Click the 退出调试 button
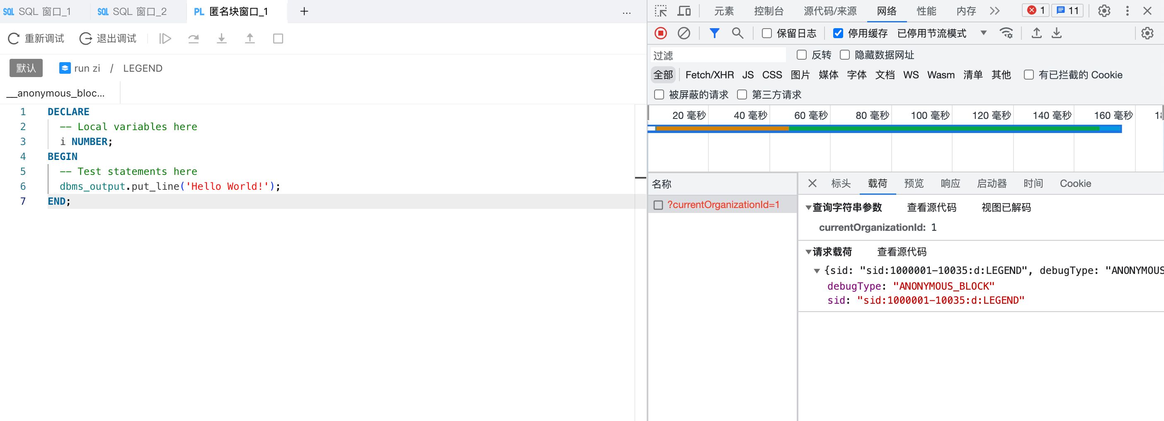This screenshot has height=421, width=1164. pyautogui.click(x=109, y=39)
